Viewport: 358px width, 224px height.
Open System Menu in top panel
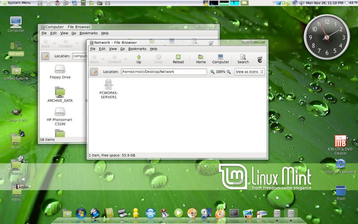[x=16, y=3]
